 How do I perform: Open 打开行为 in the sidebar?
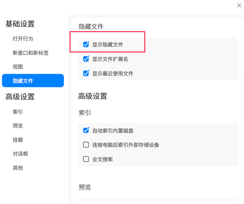(x=23, y=39)
